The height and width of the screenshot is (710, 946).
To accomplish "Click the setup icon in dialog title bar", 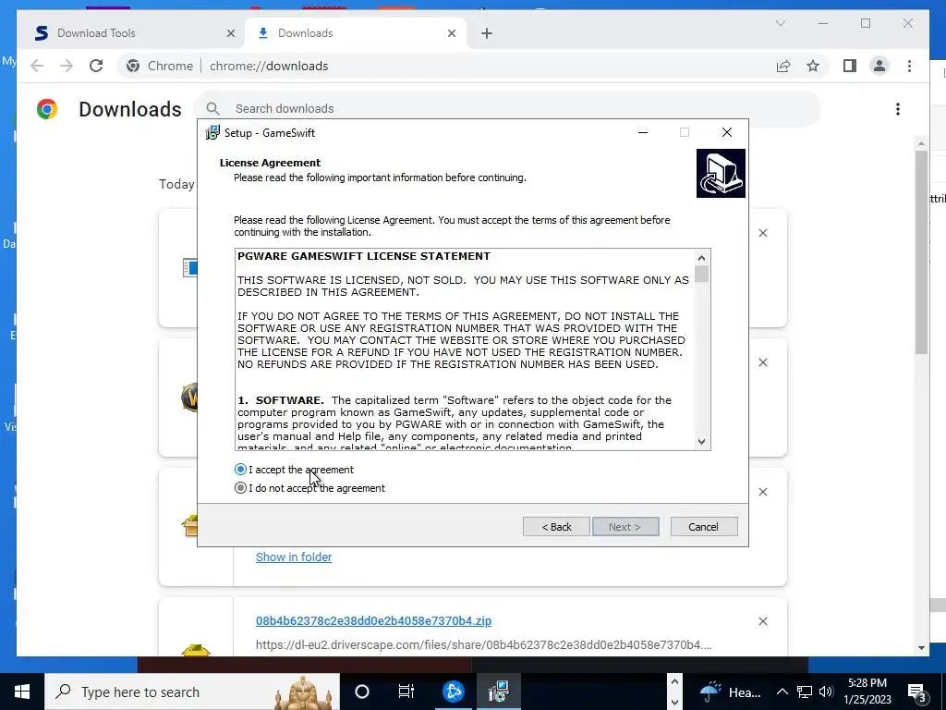I will point(212,133).
